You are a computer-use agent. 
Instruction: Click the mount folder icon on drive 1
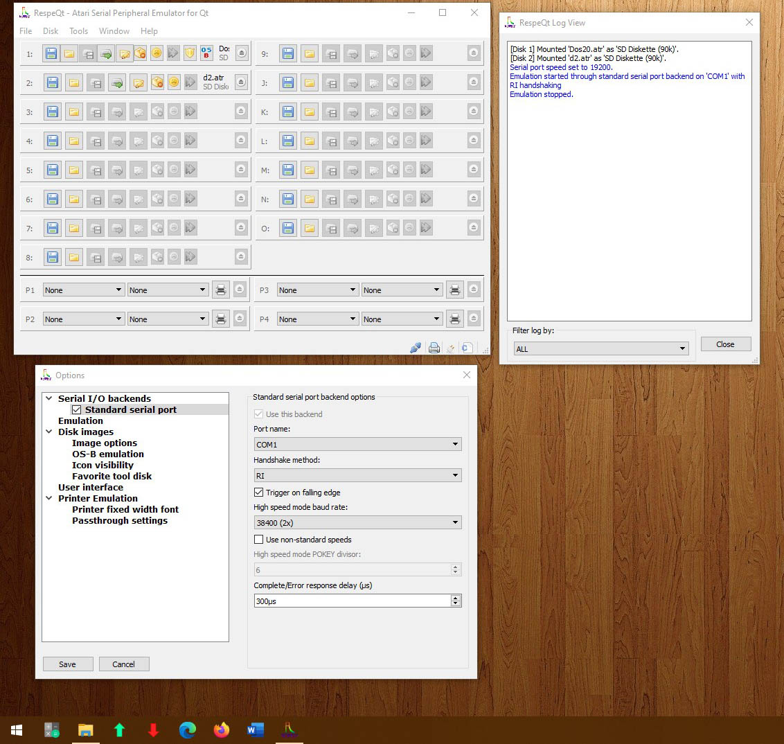(69, 53)
